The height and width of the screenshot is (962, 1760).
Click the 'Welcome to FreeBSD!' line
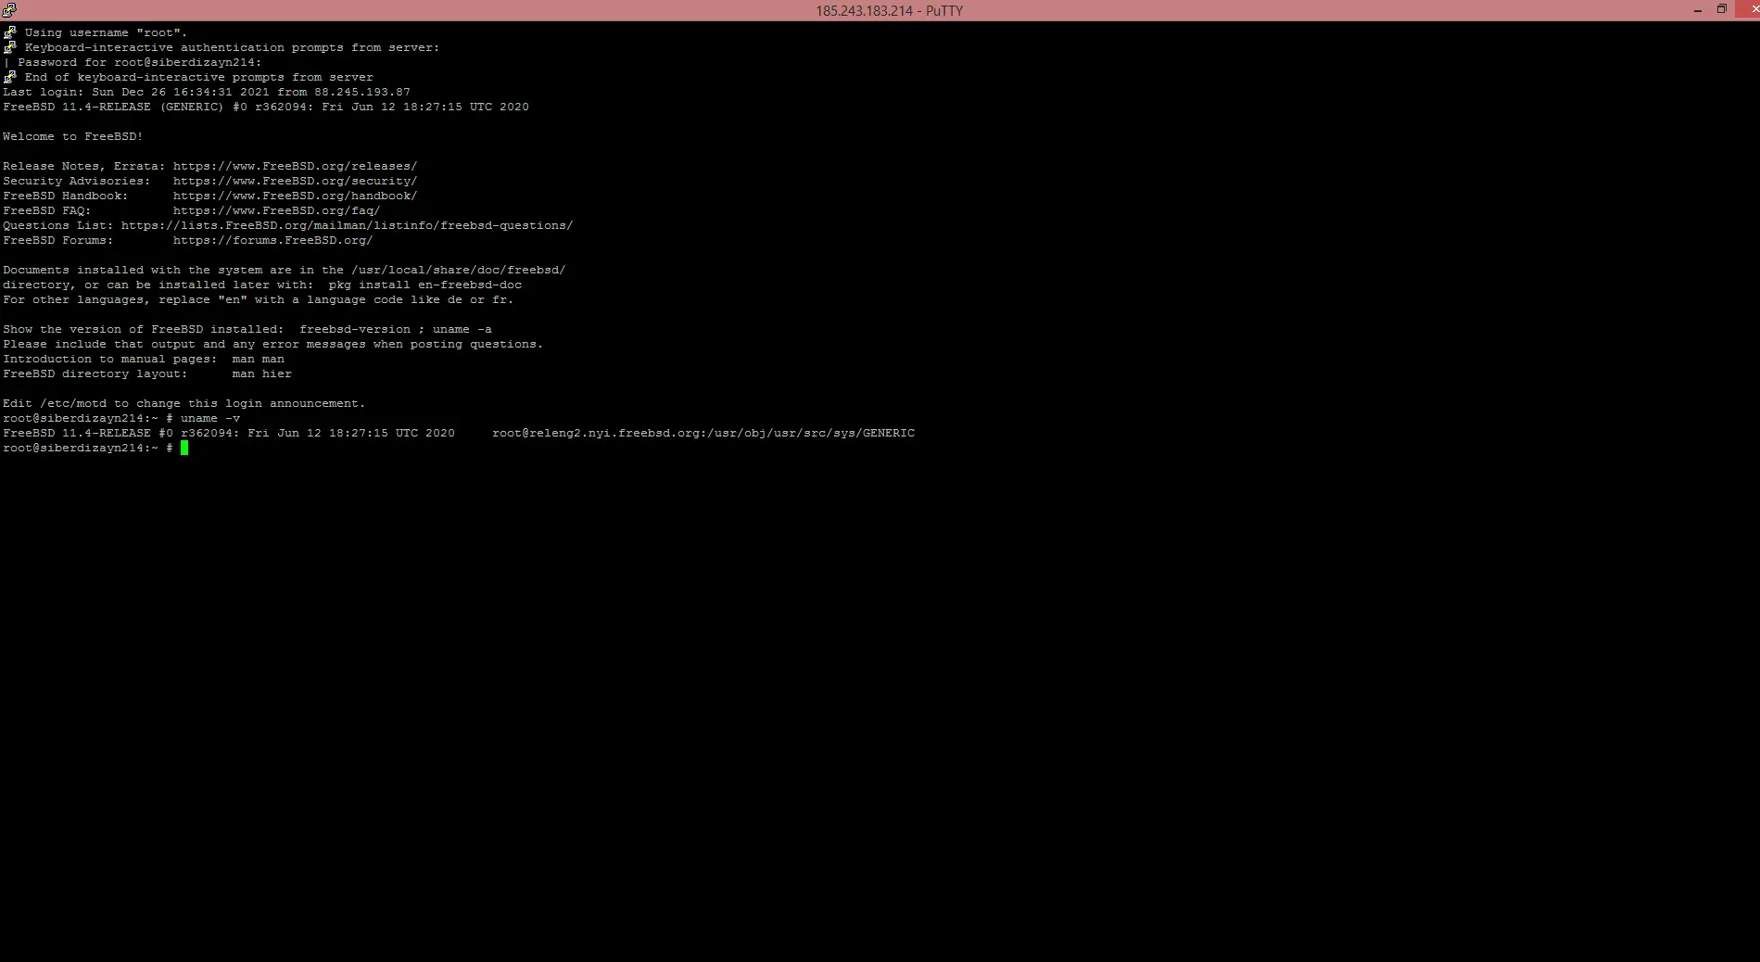[72, 137]
